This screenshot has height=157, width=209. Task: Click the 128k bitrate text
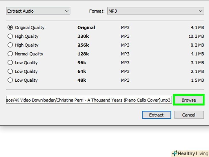83,54
